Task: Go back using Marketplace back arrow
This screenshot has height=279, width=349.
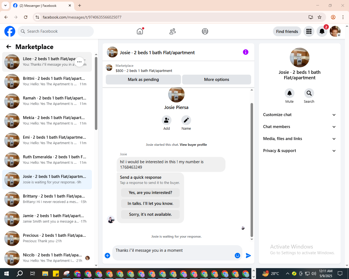Action: pos(9,47)
